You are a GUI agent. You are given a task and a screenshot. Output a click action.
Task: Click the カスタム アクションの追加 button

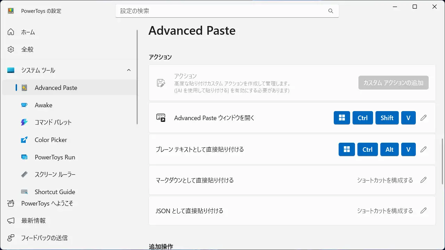393,83
